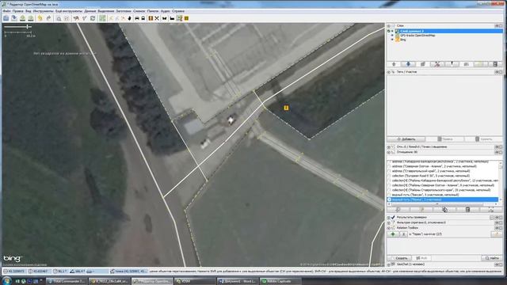This screenshot has height=285, width=507.
Task: Click the map scale slider handle
Action: (28, 26)
